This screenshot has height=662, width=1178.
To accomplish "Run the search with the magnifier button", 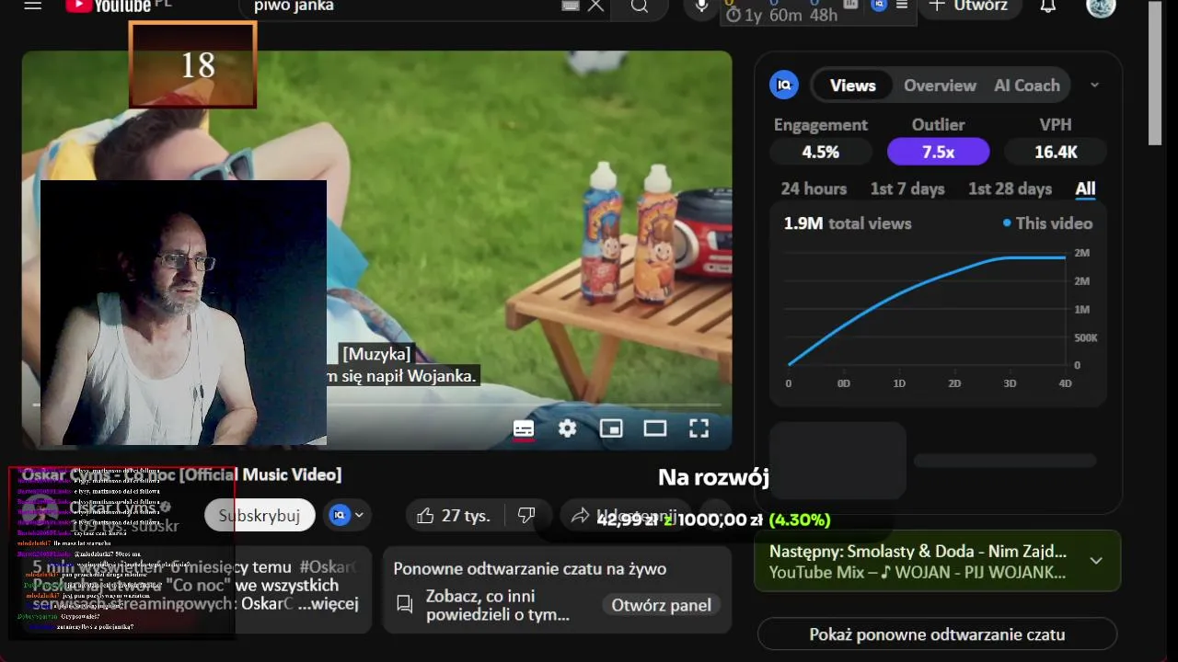I will [x=640, y=6].
